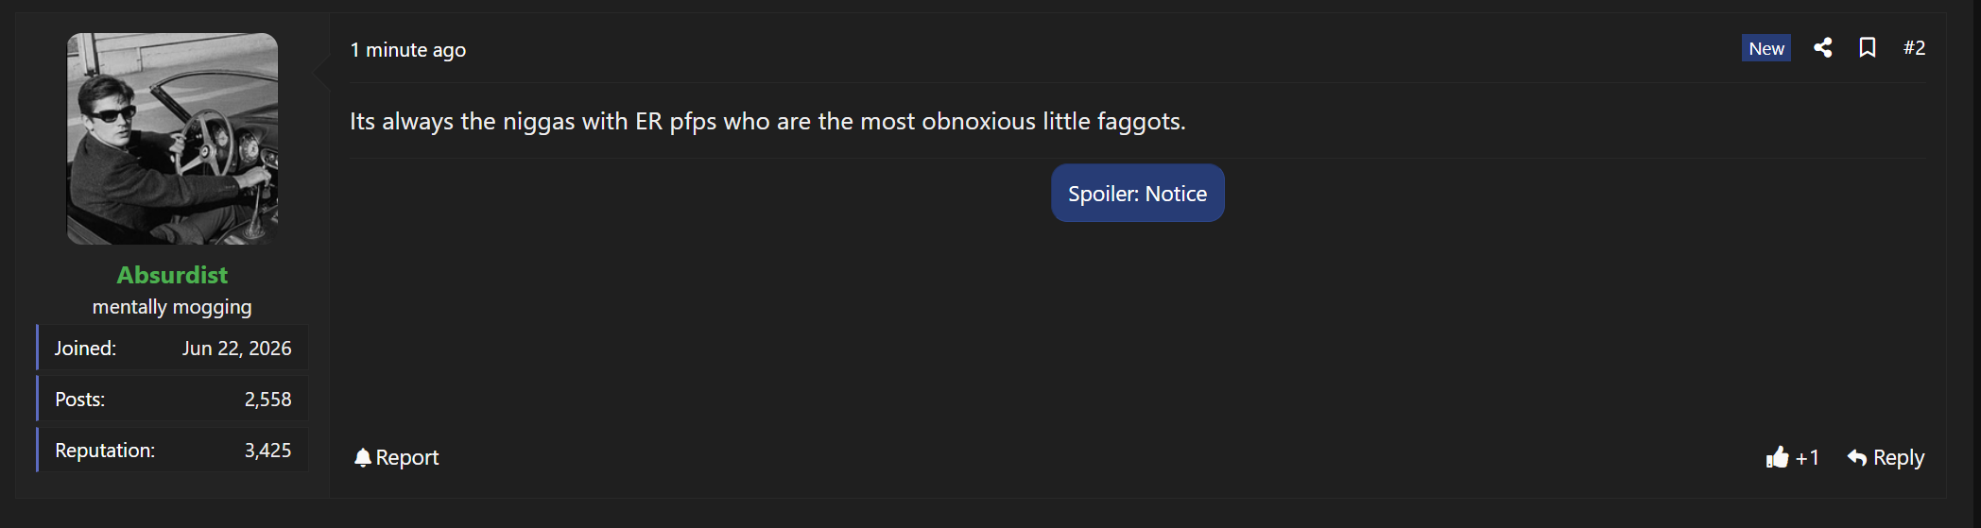Open post permalink number two

pyautogui.click(x=1914, y=47)
